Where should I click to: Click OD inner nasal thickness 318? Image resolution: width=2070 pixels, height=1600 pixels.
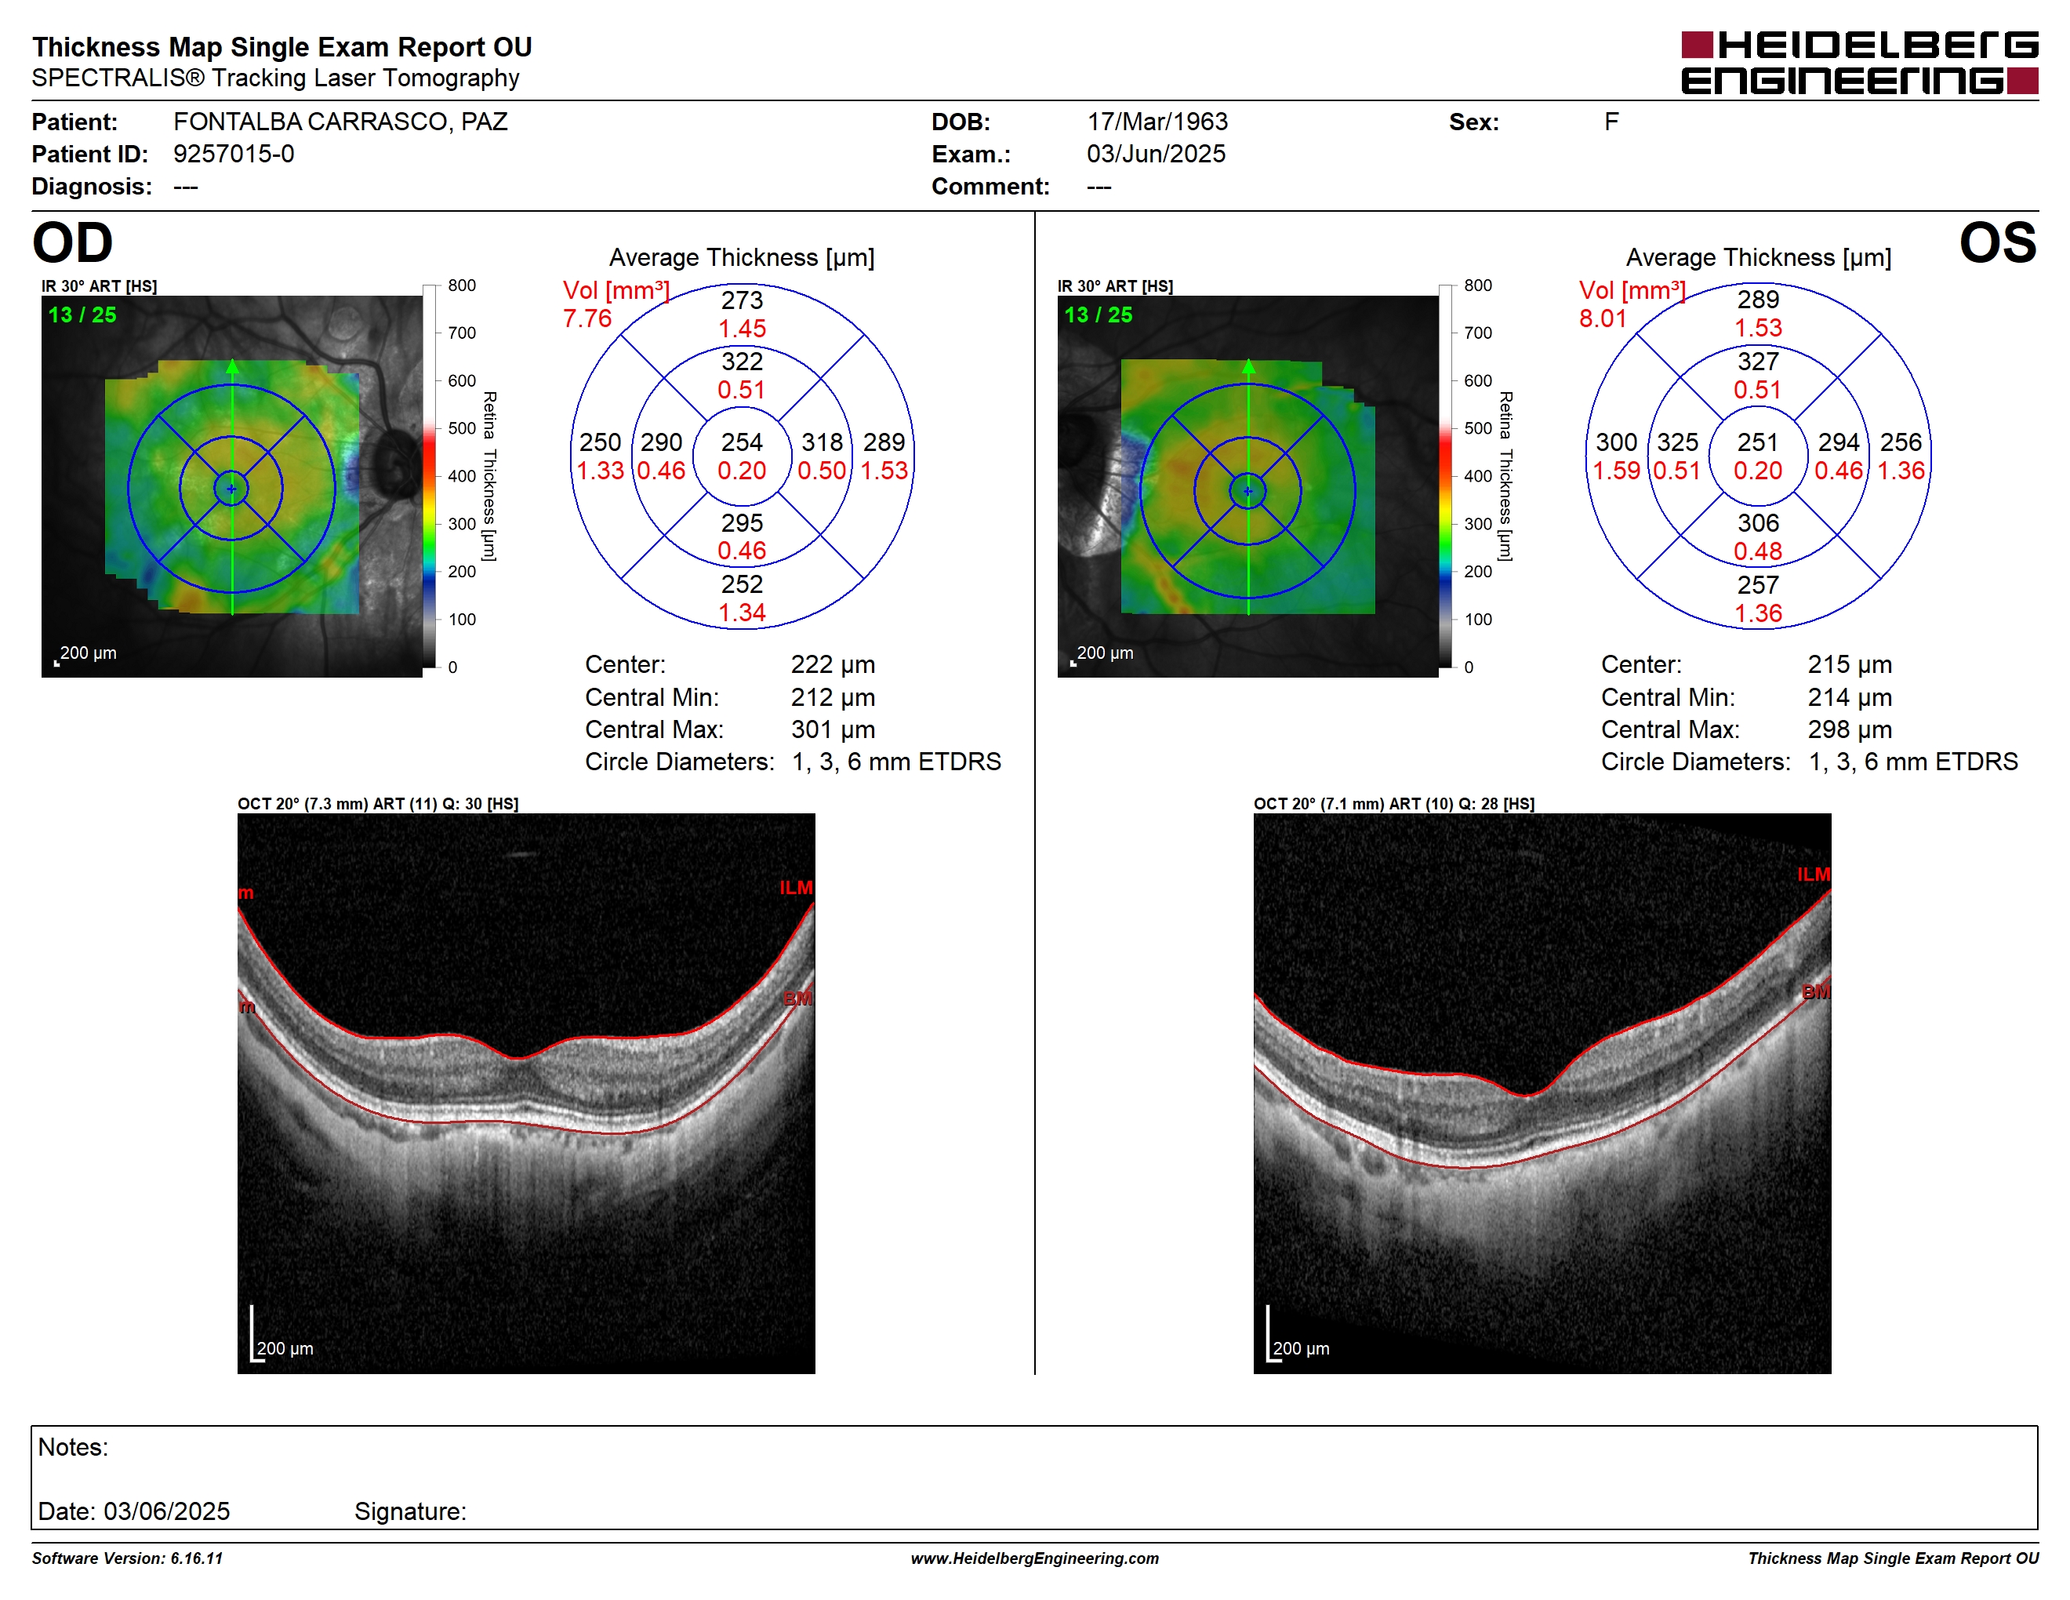[x=822, y=442]
